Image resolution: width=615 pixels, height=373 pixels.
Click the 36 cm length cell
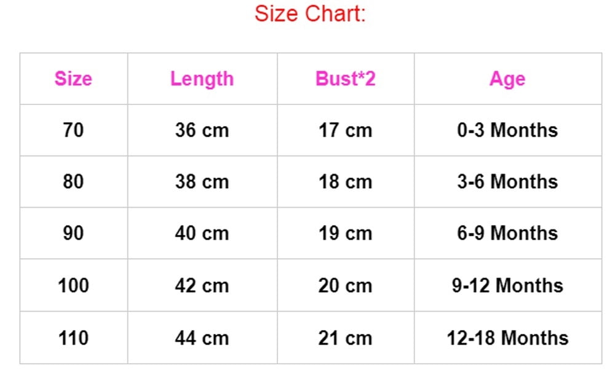(x=202, y=130)
